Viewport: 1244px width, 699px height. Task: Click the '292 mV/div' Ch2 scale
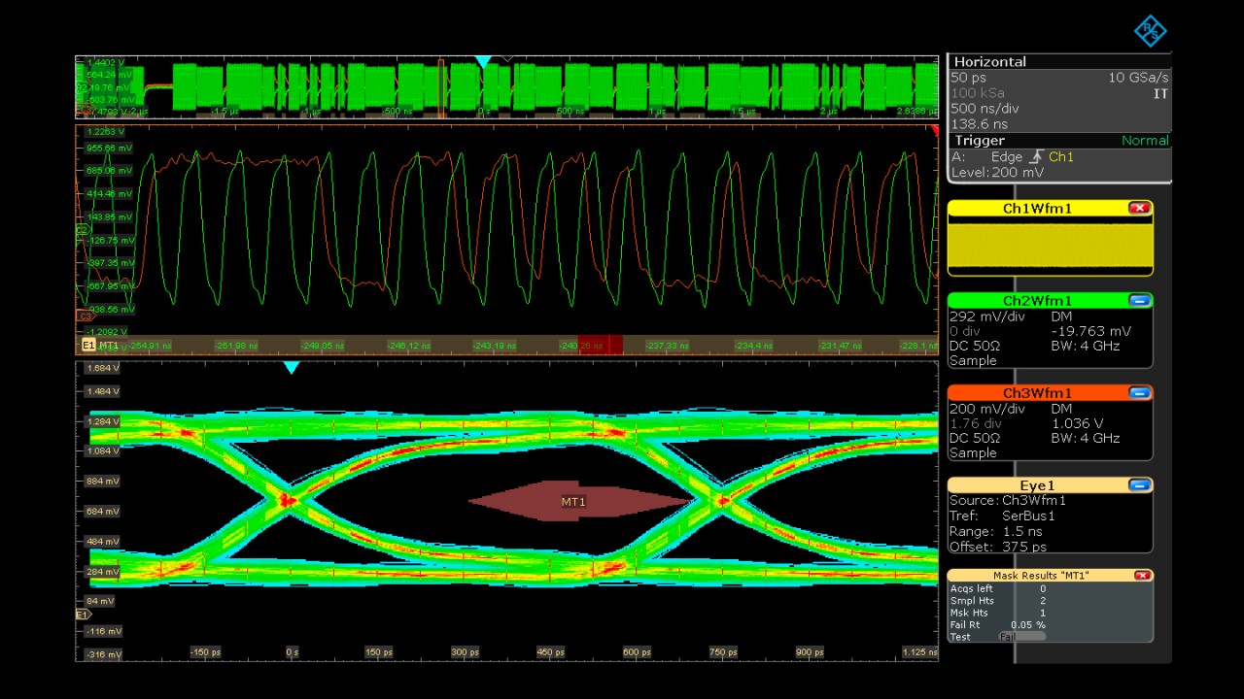pyautogui.click(x=986, y=316)
